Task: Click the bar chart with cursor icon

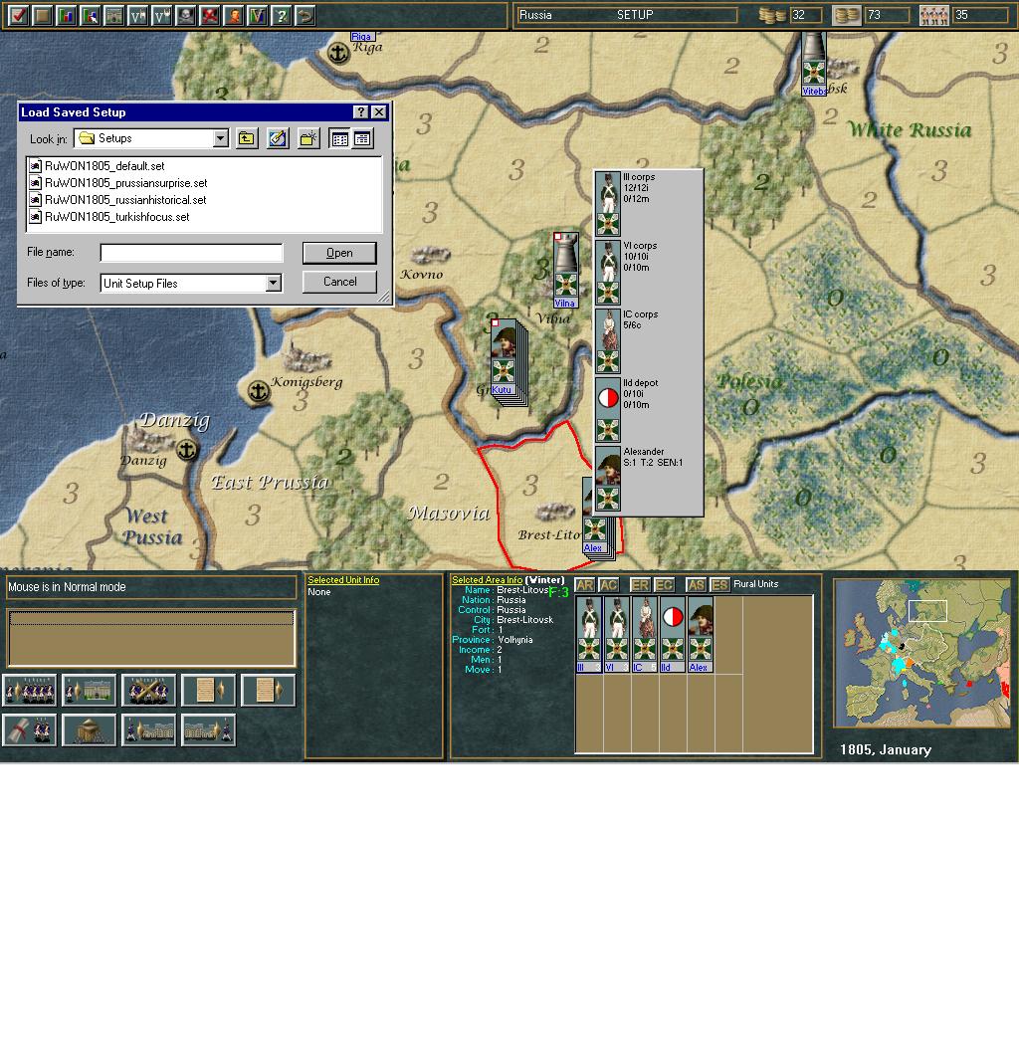Action: 91,15
